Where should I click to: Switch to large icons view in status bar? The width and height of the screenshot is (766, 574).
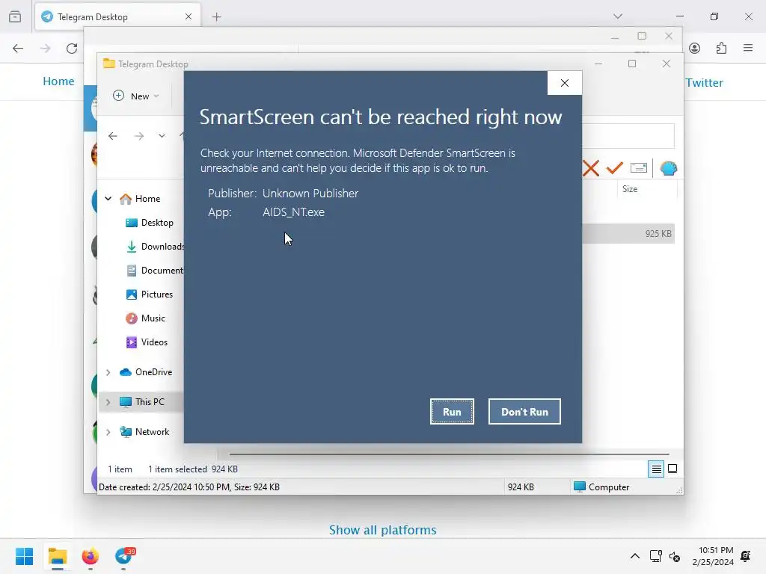coord(672,469)
